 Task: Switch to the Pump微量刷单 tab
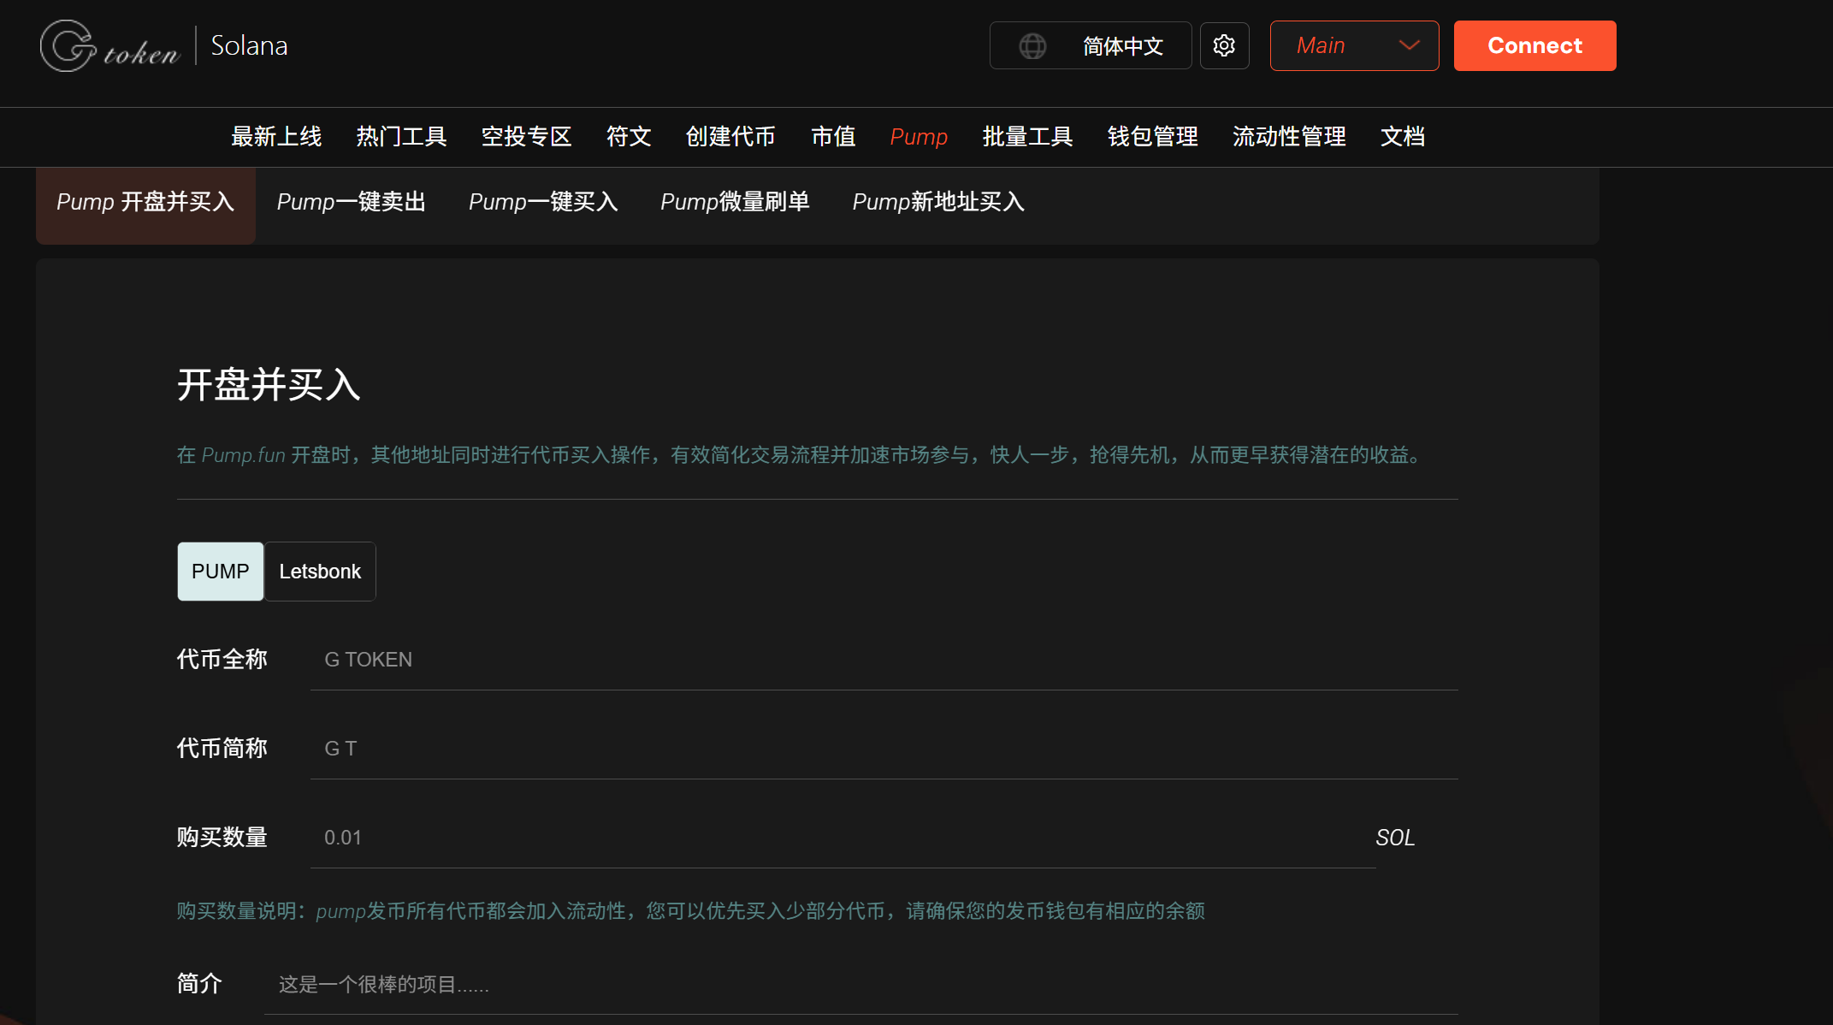point(735,202)
